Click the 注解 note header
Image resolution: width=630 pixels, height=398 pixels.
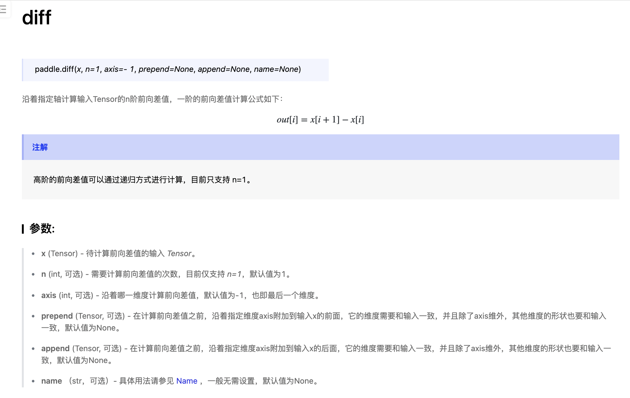[x=40, y=147]
